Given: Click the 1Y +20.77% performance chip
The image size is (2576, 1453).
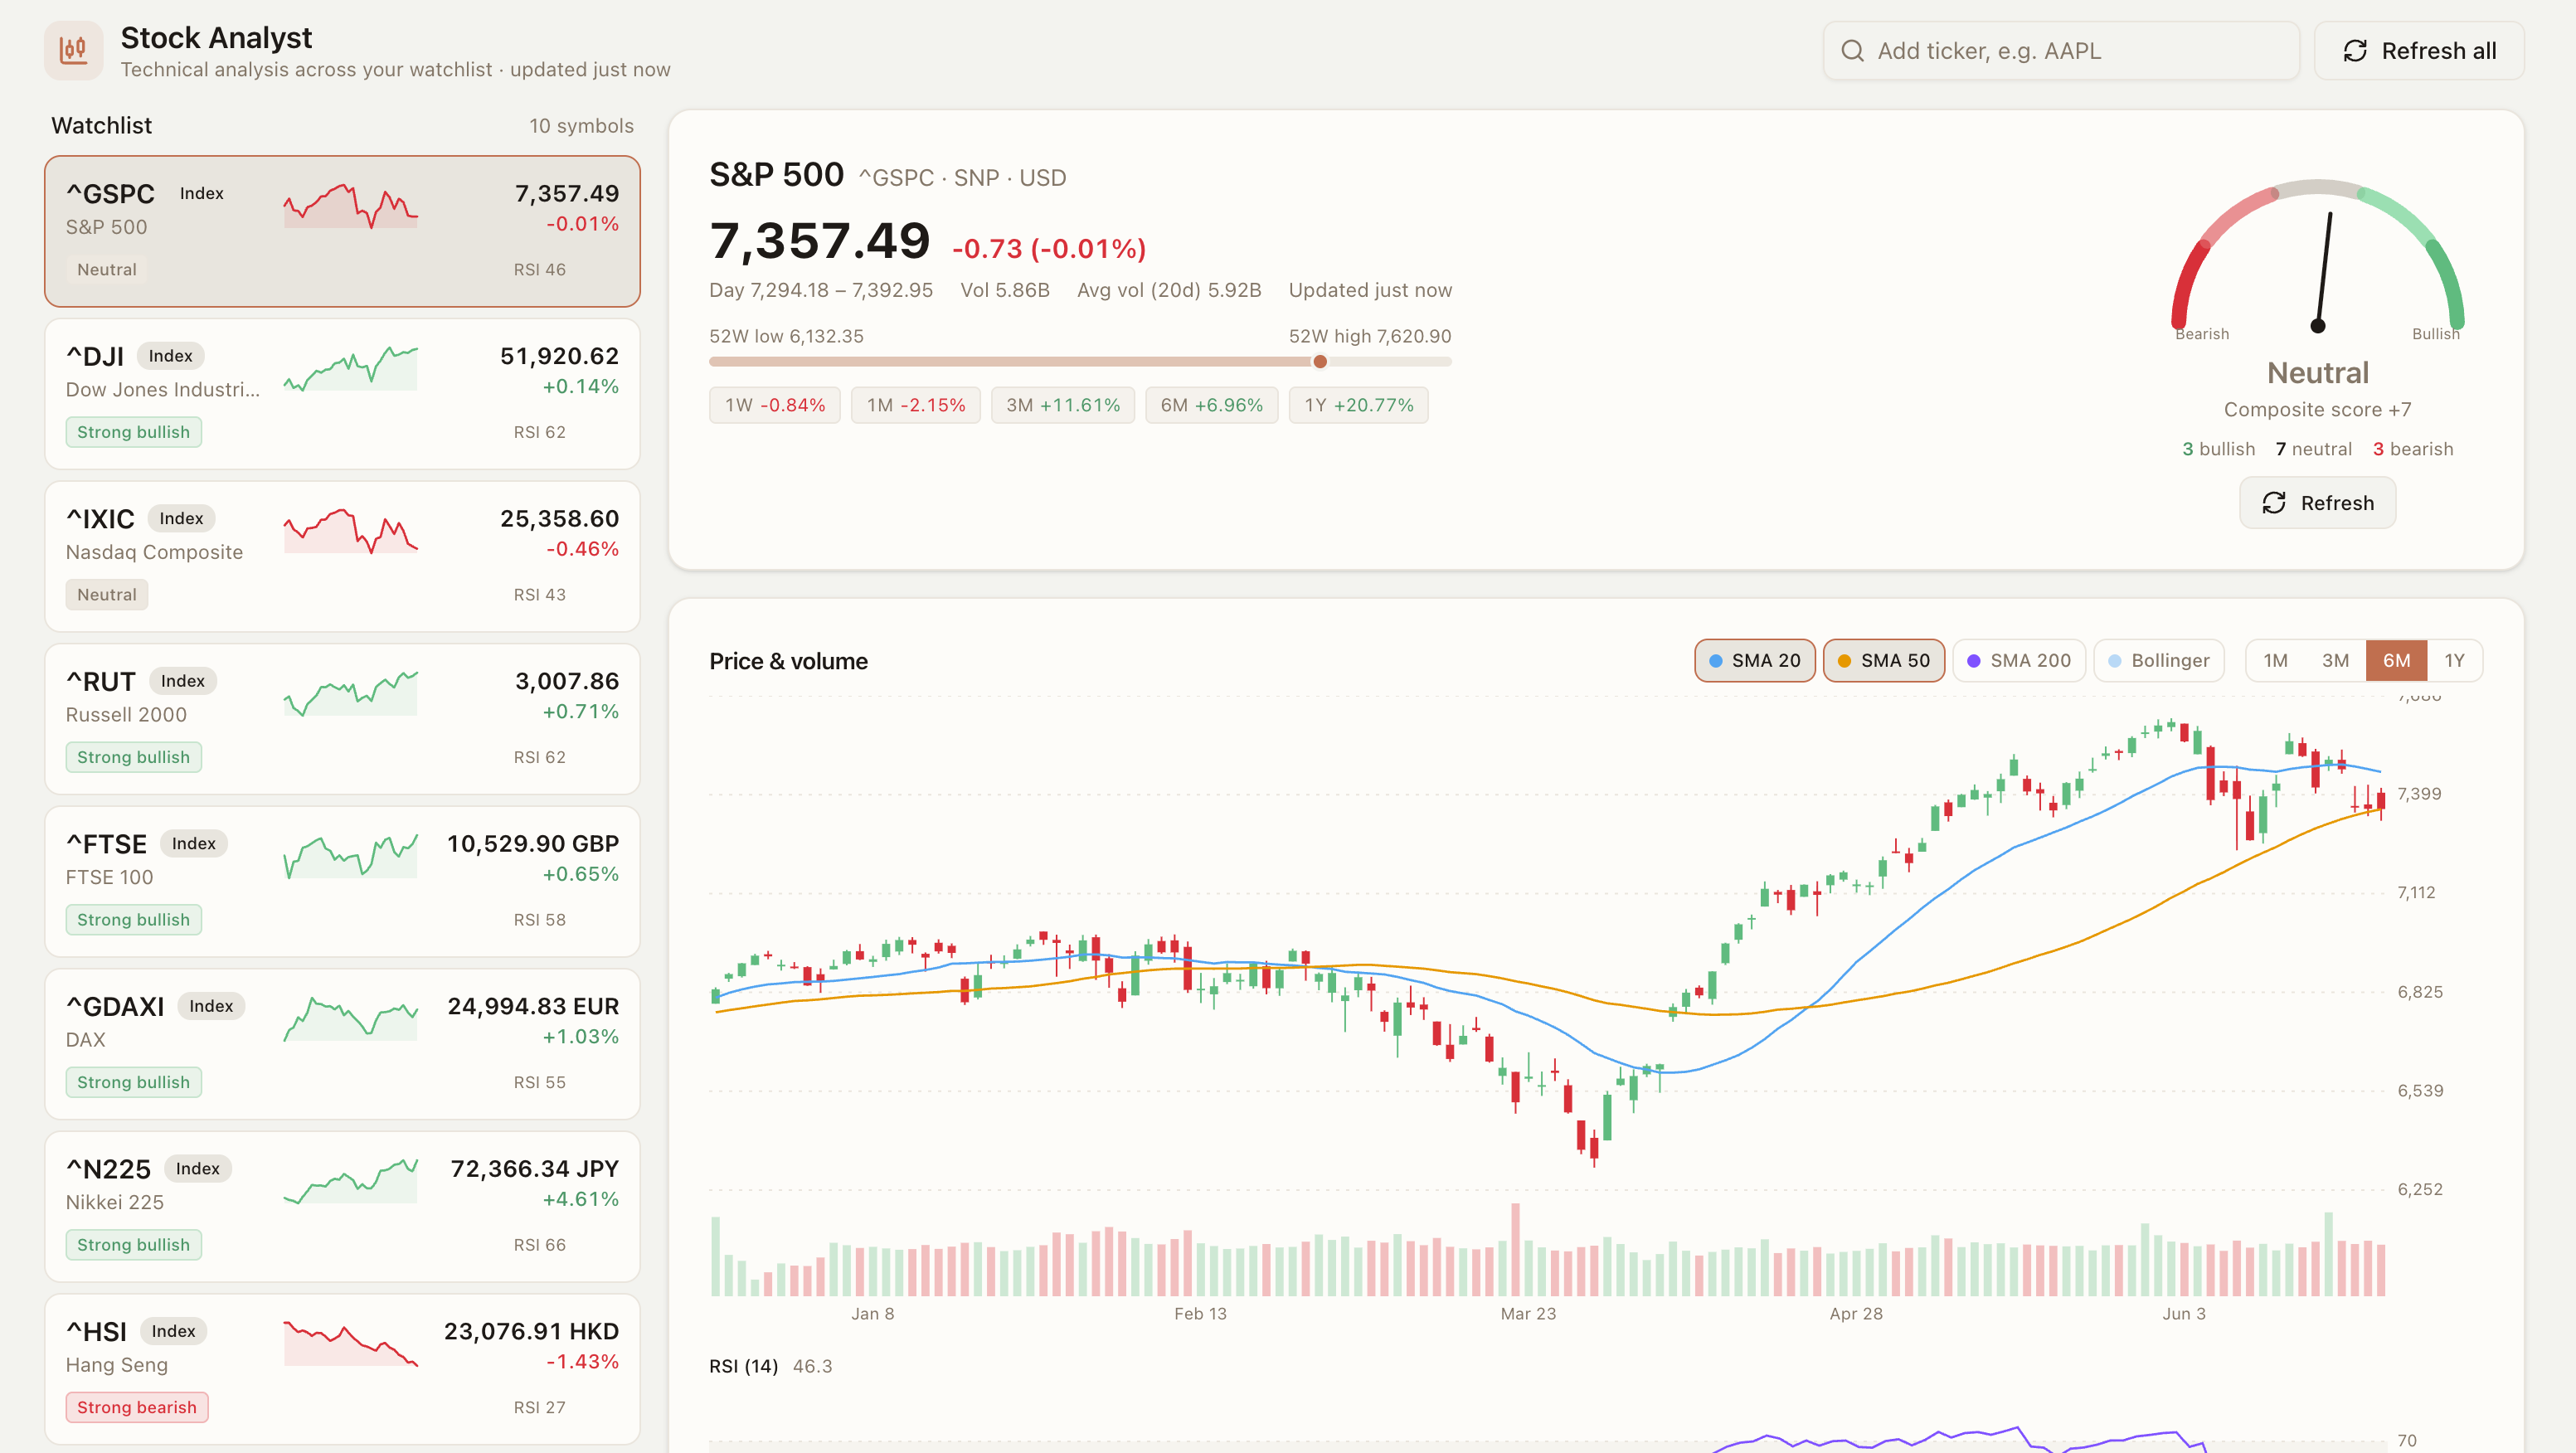Looking at the screenshot, I should click(1358, 405).
